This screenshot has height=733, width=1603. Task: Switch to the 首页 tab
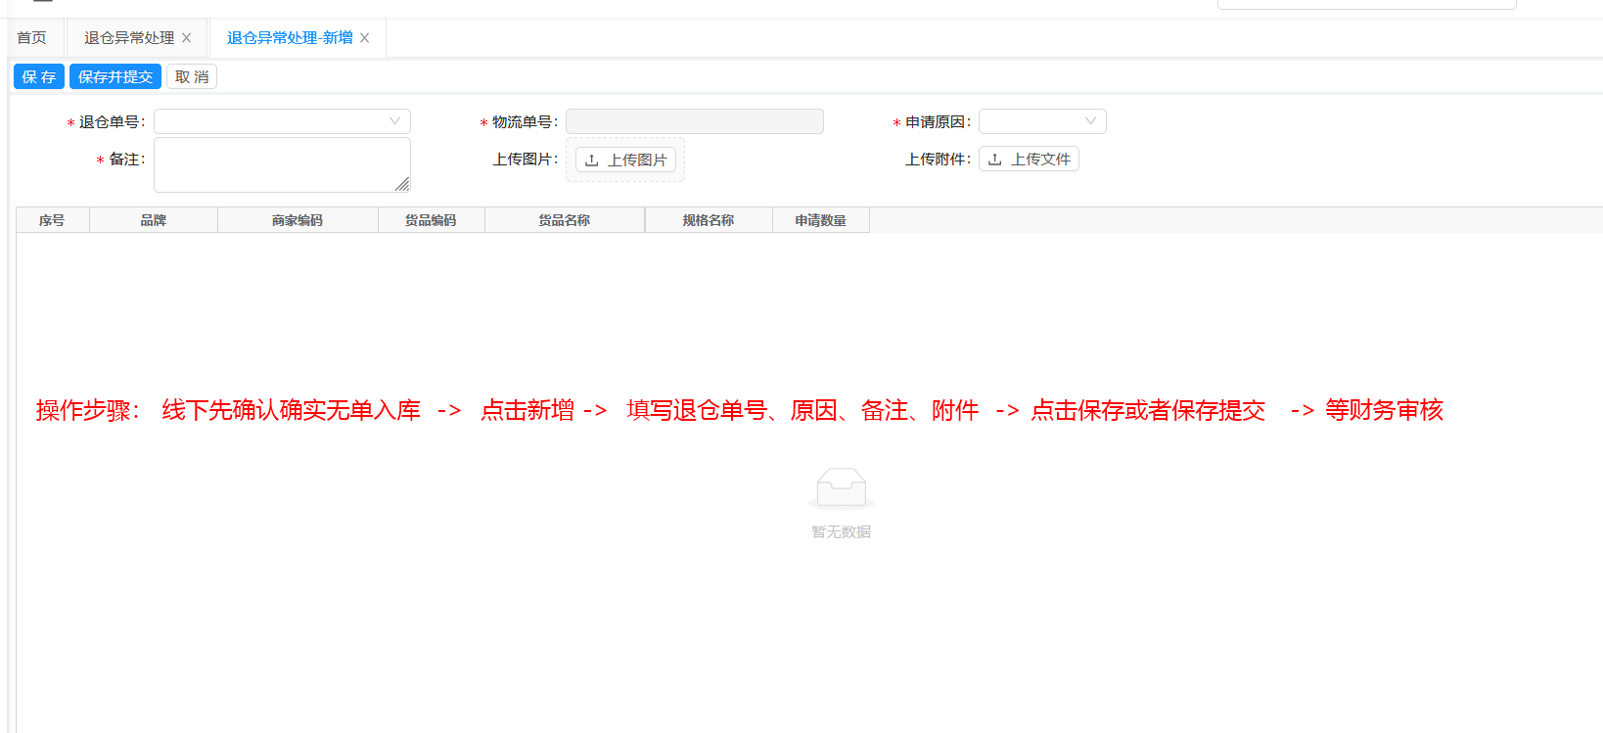(31, 38)
